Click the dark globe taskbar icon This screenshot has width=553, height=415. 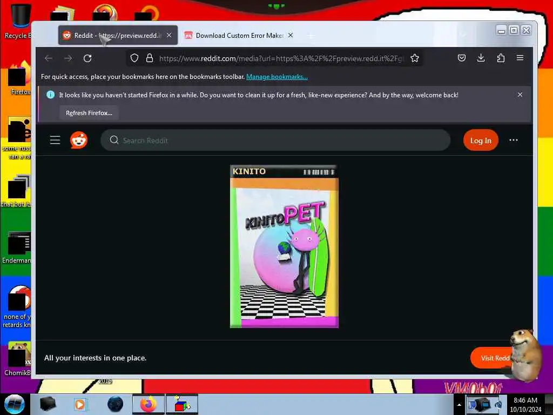[116, 404]
